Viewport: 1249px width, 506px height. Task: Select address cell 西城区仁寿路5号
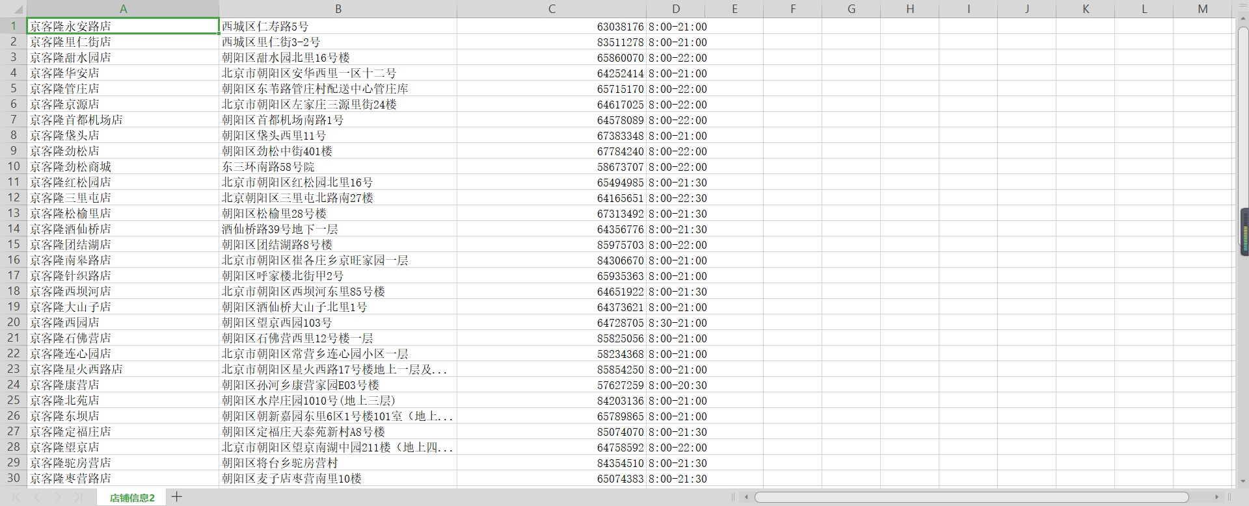pyautogui.click(x=338, y=26)
